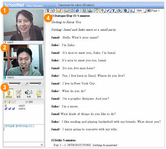Select the blue checkmark stamp tool
The height and width of the screenshot is (149, 166).
[x=108, y=11]
